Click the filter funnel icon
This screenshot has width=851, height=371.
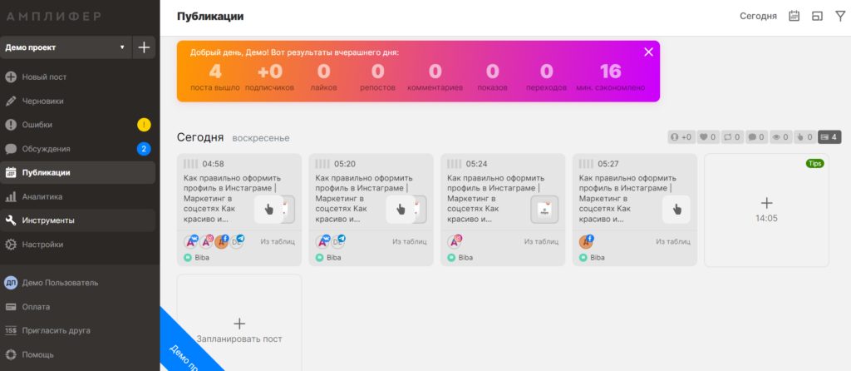839,16
